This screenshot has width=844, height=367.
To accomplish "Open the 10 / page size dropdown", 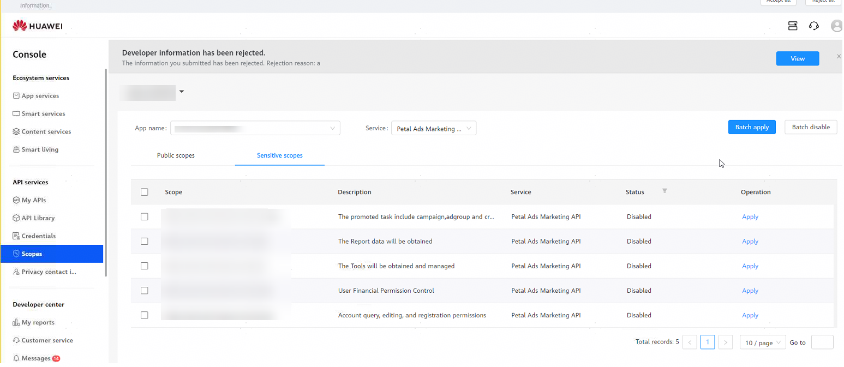I will click(x=762, y=342).
